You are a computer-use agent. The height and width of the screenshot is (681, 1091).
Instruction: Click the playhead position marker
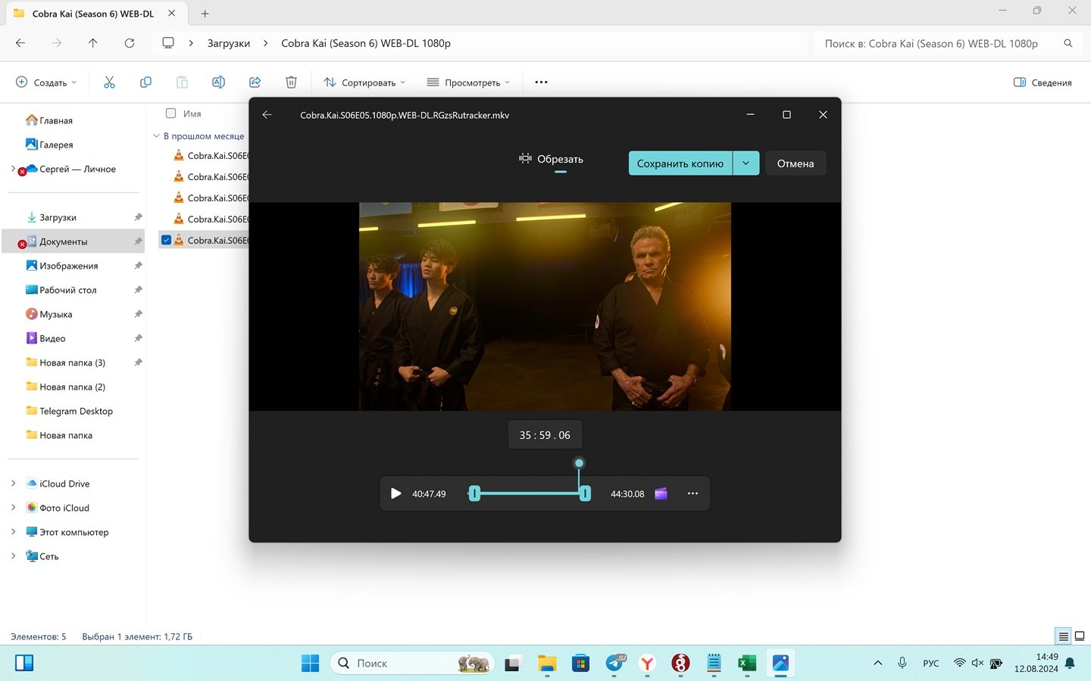tap(579, 463)
